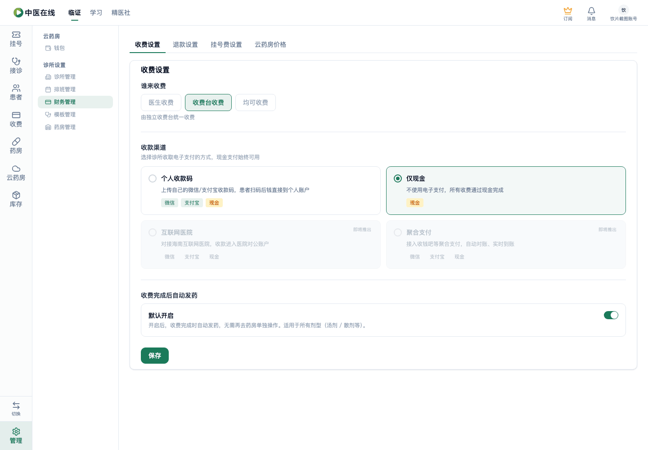Open 模板管理 in settings menu
The height and width of the screenshot is (450, 648).
[75, 115]
